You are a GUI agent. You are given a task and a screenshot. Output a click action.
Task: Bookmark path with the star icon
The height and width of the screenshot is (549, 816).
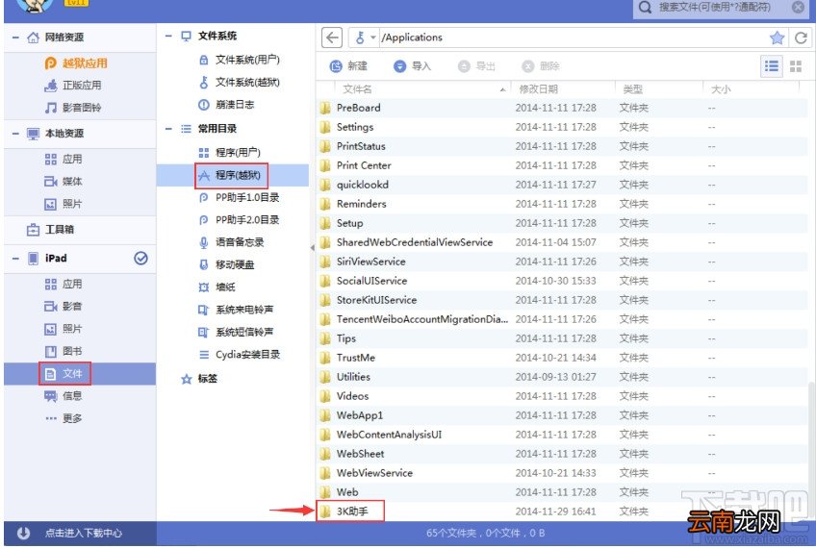coord(777,37)
